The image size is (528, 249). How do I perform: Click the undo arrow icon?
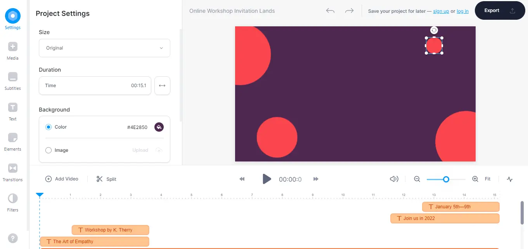(330, 11)
